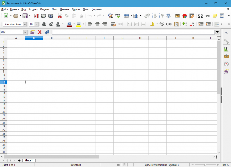Insert a hyperlink
231x167 pixels.
208,16
